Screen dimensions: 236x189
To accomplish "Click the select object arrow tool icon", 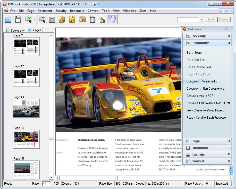I will pyautogui.click(x=102, y=19).
